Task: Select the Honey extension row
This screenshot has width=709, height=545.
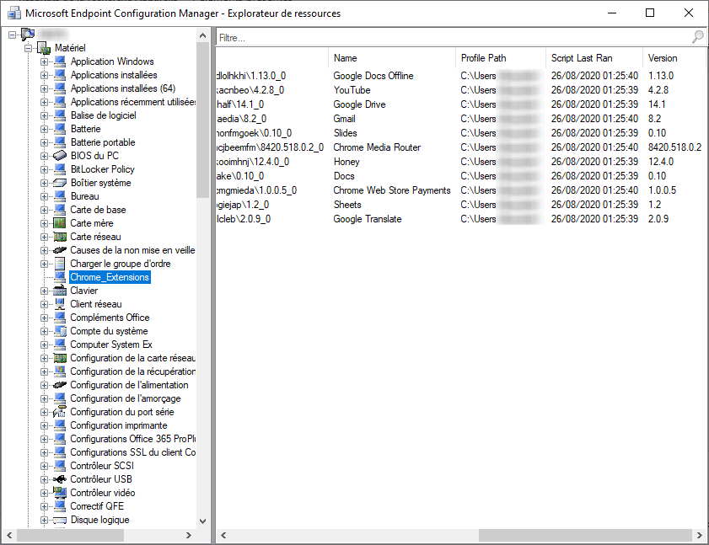Action: [460, 162]
